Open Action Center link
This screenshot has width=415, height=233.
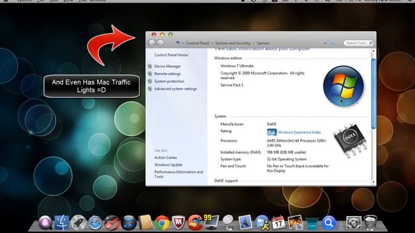[x=166, y=158]
